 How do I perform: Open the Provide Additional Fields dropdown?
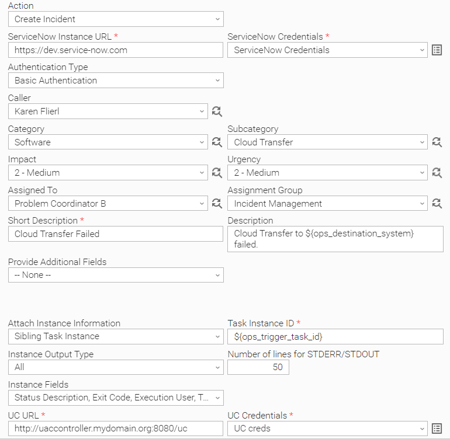point(116,275)
